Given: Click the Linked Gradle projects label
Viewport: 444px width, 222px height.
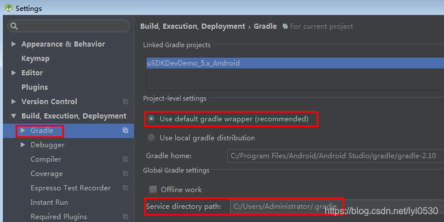Looking at the screenshot, I should point(176,45).
